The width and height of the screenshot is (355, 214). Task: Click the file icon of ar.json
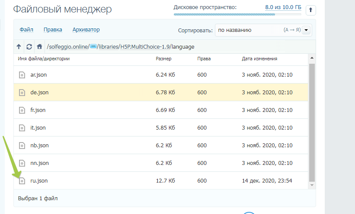coord(22,74)
